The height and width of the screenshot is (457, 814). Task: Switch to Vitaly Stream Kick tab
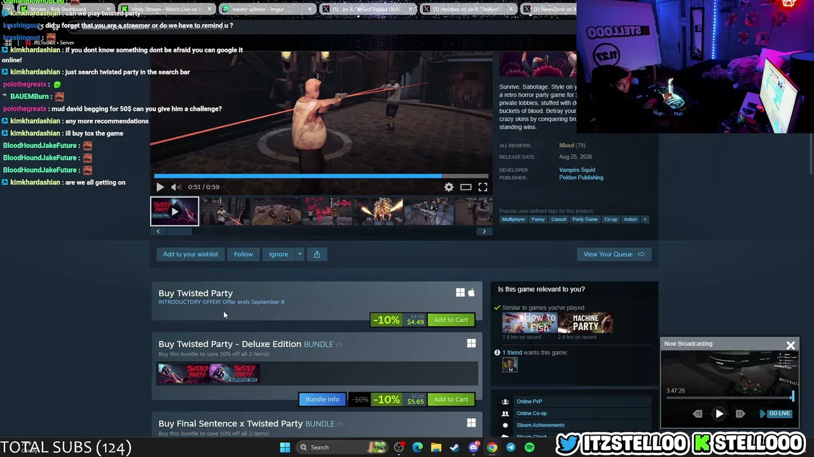pyautogui.click(x=165, y=9)
